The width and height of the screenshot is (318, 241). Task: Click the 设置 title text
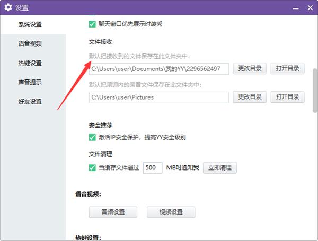pyautogui.click(x=22, y=8)
